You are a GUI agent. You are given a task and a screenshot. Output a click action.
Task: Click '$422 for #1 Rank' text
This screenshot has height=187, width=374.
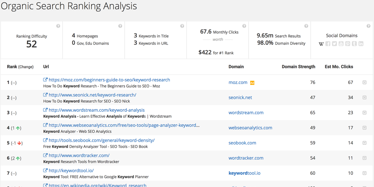(216, 52)
